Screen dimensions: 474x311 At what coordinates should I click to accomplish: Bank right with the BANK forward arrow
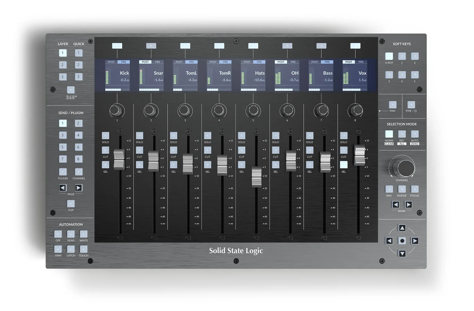click(x=408, y=204)
